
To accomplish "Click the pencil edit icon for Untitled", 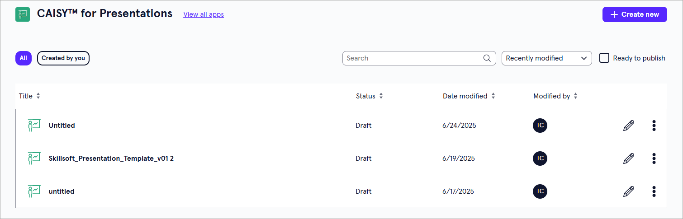I will pyautogui.click(x=629, y=126).
